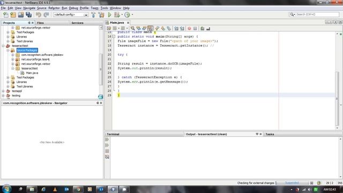343x193 pixels.
Task: Select the Source Packages tree node
Action: (x=27, y=50)
